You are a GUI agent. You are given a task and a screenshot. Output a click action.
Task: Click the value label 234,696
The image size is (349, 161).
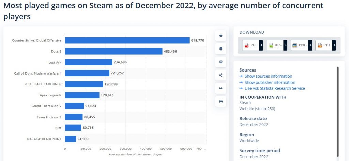(x=120, y=62)
